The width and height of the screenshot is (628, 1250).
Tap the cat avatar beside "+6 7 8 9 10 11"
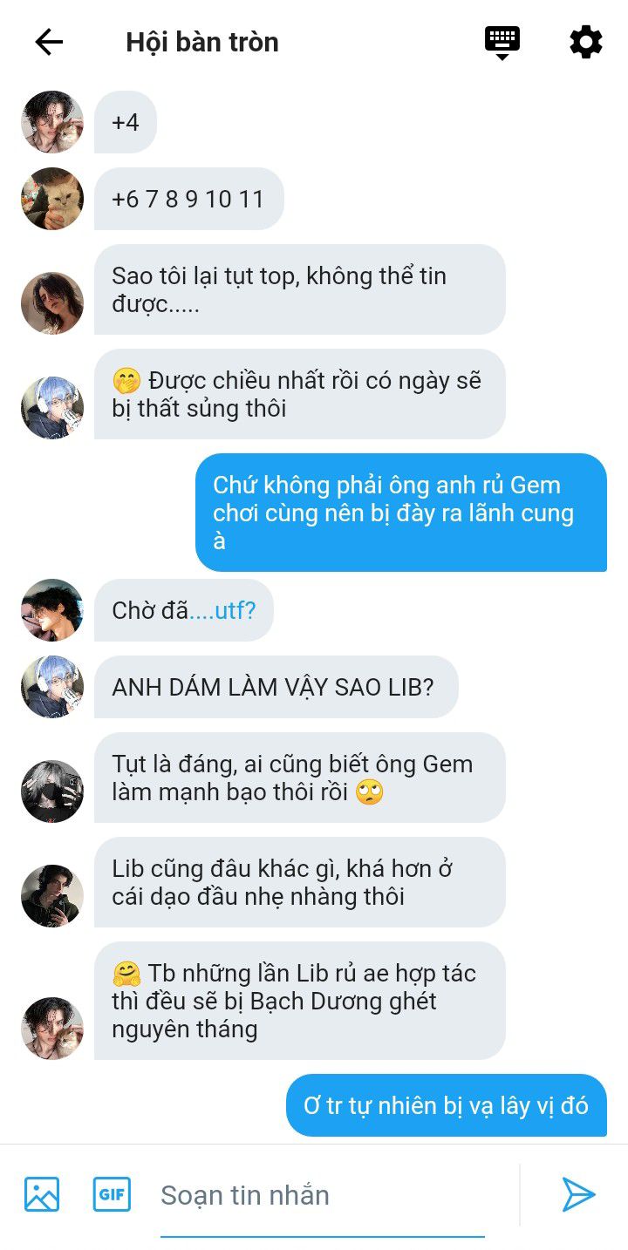click(x=52, y=199)
